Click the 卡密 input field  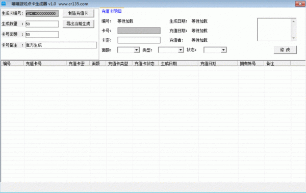pyautogui.click(x=139, y=40)
